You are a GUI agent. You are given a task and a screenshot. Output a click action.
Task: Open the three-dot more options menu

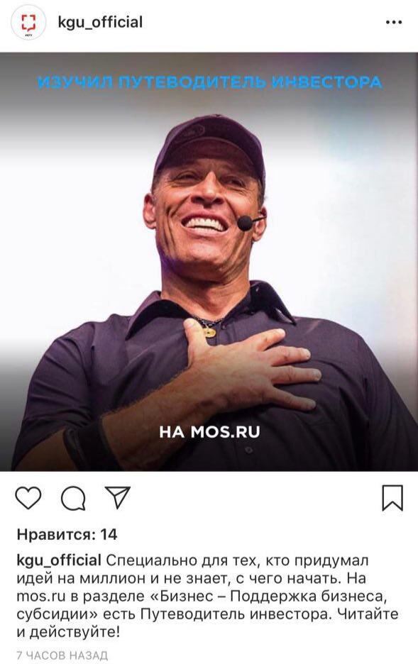point(394,23)
